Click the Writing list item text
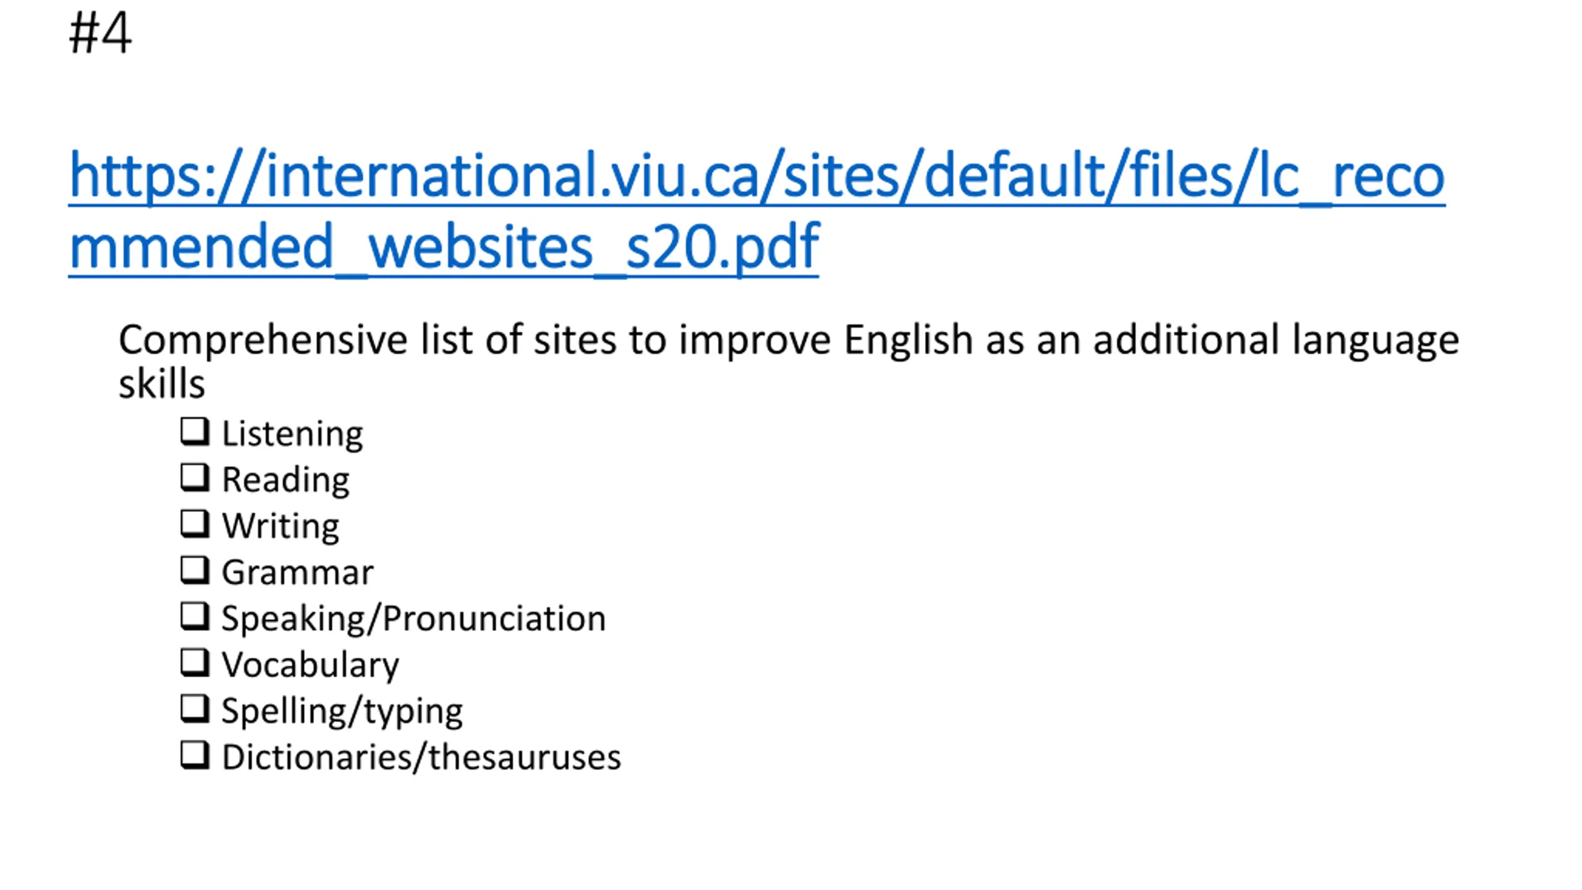The width and height of the screenshot is (1582, 890). click(x=281, y=527)
